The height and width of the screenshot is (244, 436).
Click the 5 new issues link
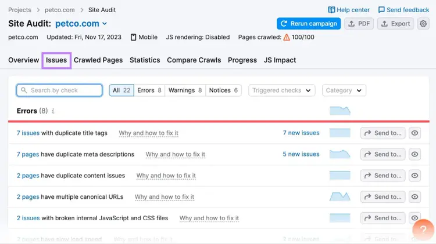click(x=301, y=154)
